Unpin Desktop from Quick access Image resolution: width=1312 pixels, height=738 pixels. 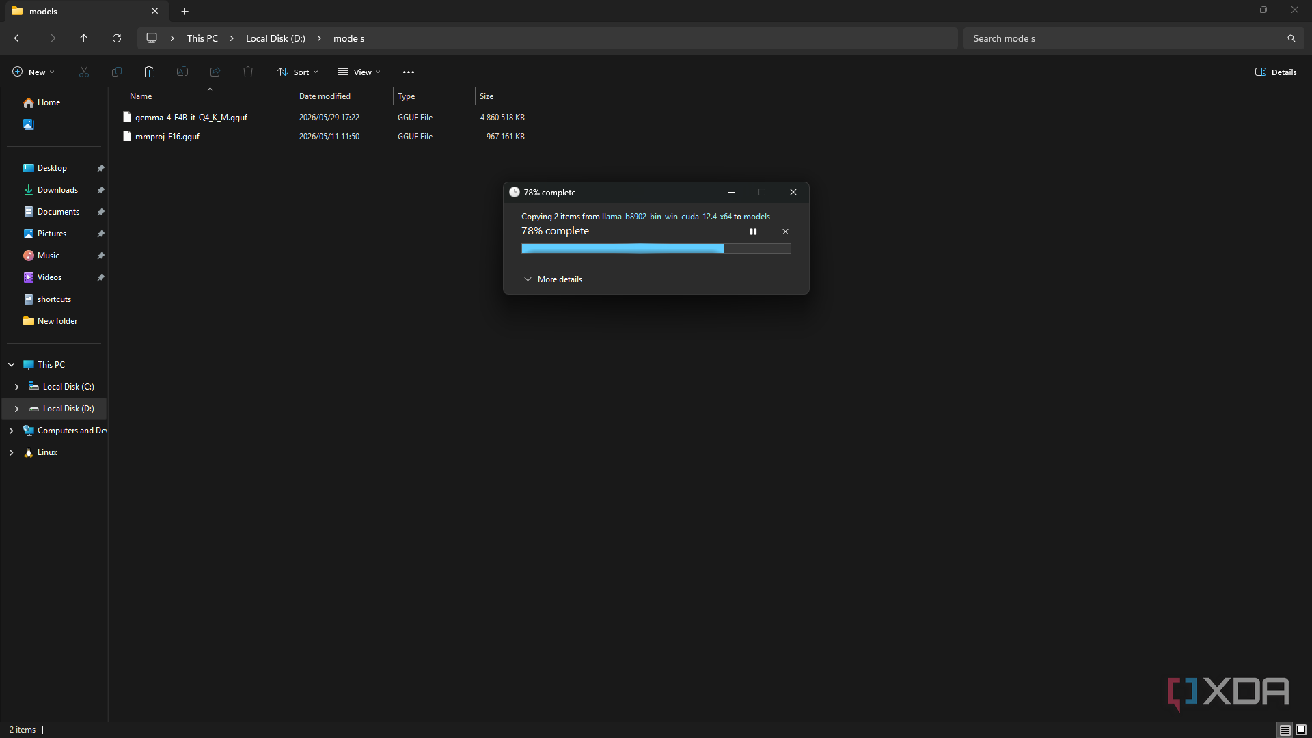click(x=100, y=168)
